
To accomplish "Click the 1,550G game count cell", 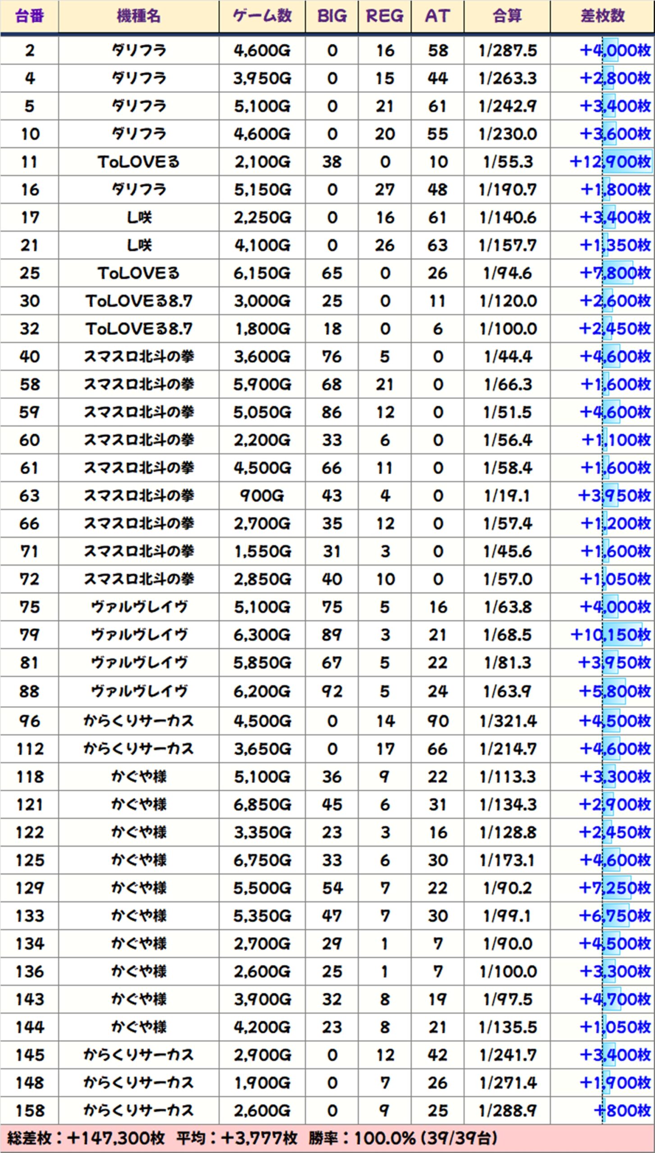I will [x=262, y=551].
